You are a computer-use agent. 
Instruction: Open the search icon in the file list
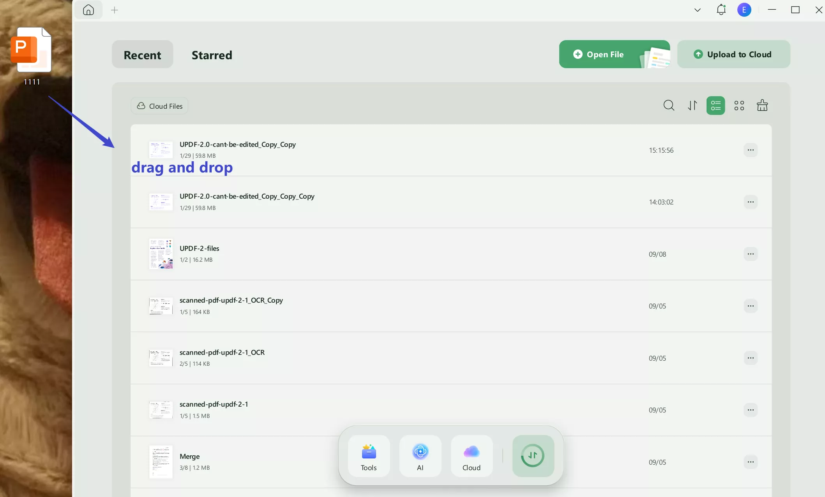(x=669, y=105)
